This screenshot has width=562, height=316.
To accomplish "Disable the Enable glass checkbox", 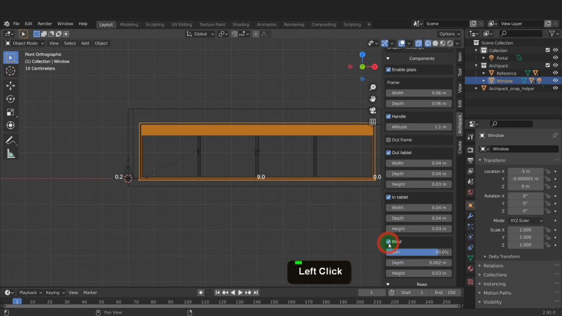I will coord(389,70).
